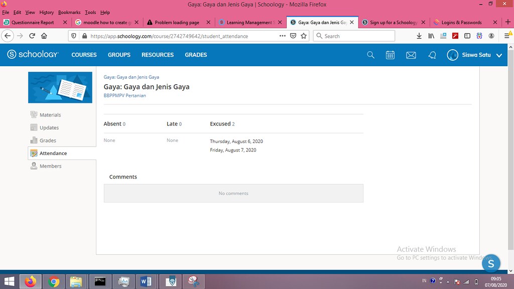Open the Schoology notifications bell icon
Image resolution: width=514 pixels, height=289 pixels.
click(x=432, y=55)
